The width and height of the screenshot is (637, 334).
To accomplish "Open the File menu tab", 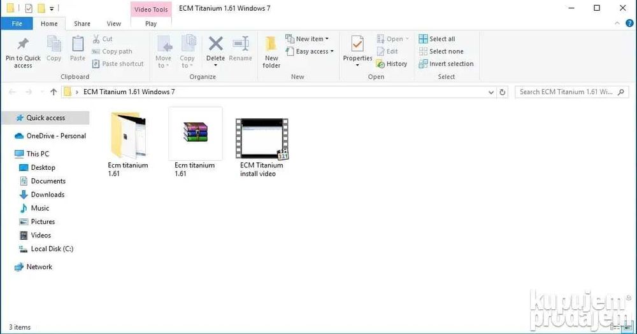I will 17,24.
